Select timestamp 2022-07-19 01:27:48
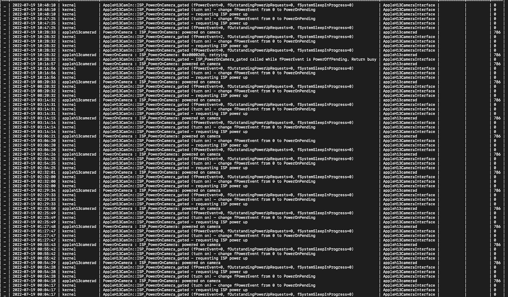508x297 pixels. click(x=34, y=227)
